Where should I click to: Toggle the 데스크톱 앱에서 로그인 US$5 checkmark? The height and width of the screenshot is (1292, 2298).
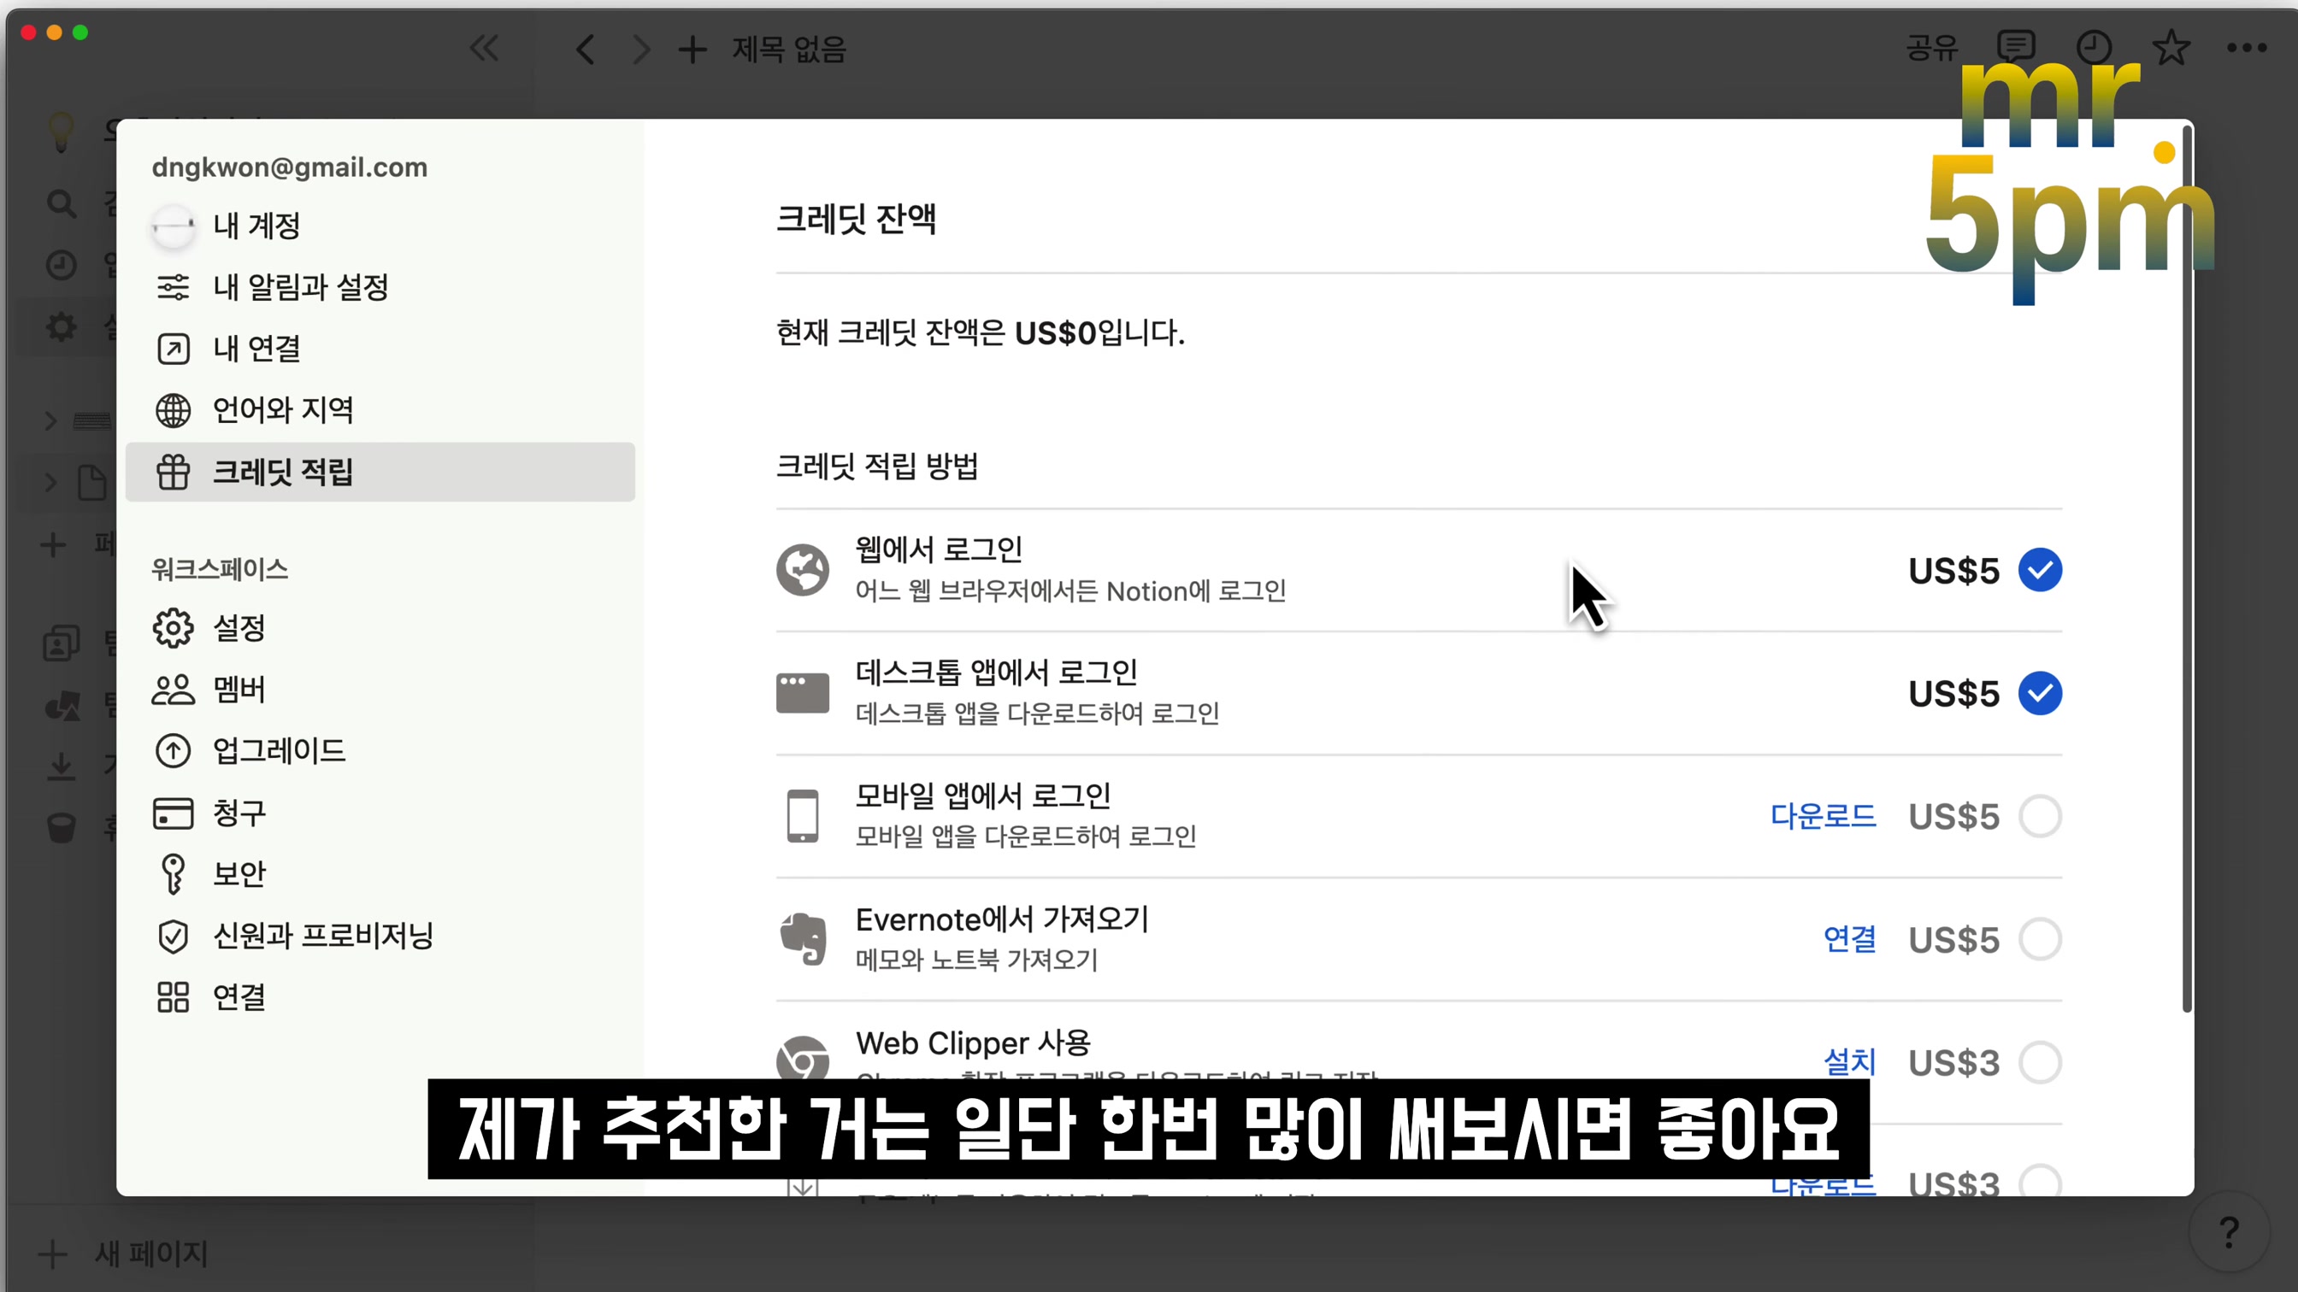click(x=2040, y=693)
